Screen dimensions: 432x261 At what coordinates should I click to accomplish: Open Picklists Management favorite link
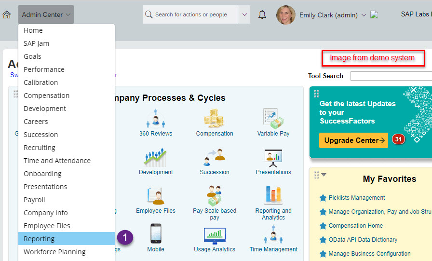click(x=356, y=198)
